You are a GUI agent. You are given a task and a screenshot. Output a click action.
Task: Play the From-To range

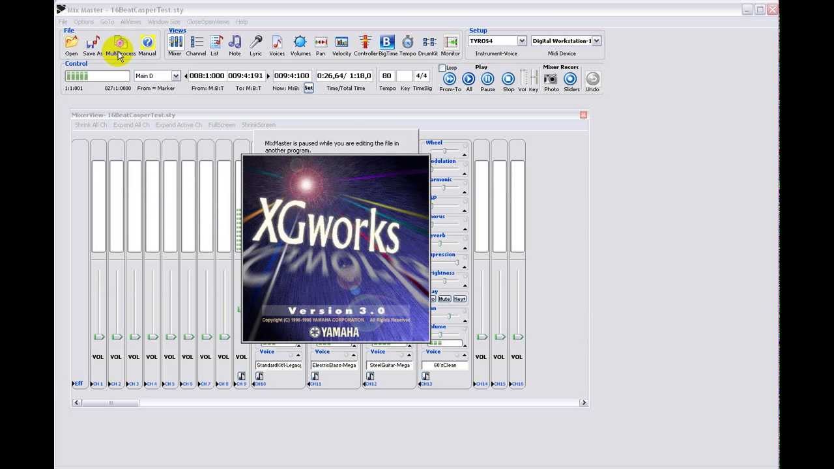click(x=450, y=79)
